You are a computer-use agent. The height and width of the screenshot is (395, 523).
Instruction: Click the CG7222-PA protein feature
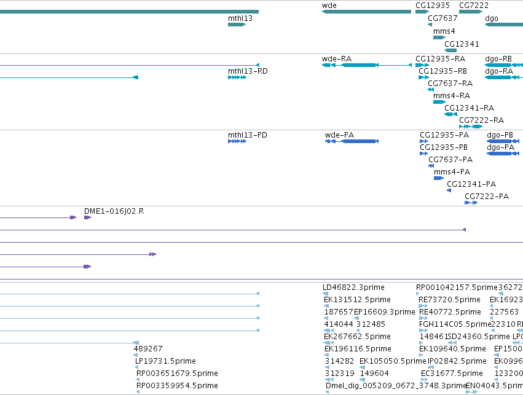471,203
